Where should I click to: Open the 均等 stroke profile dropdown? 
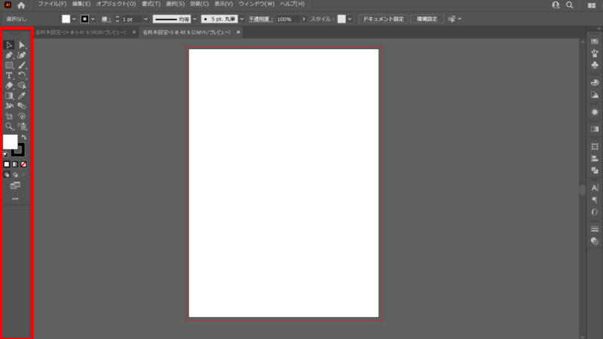(194, 19)
